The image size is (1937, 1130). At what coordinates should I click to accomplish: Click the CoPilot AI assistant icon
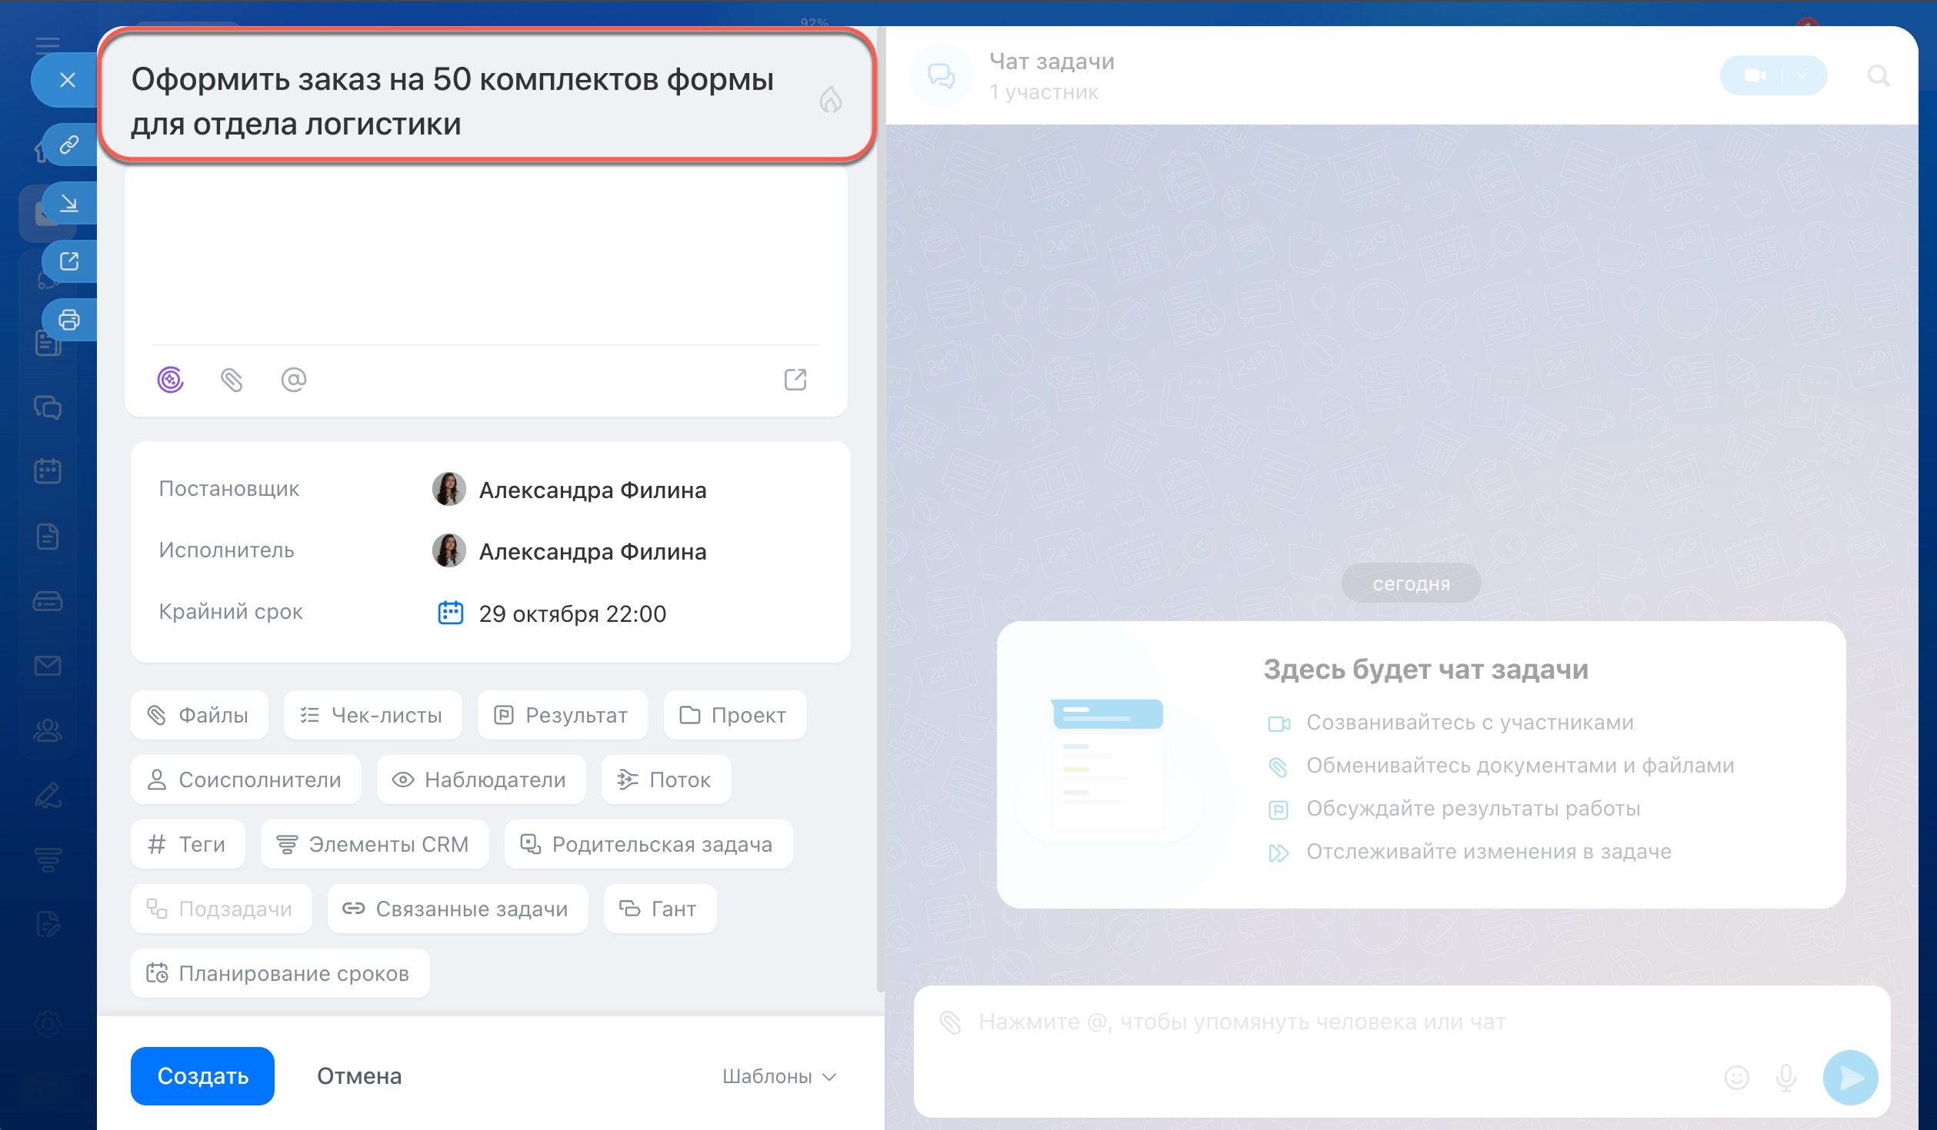point(170,379)
